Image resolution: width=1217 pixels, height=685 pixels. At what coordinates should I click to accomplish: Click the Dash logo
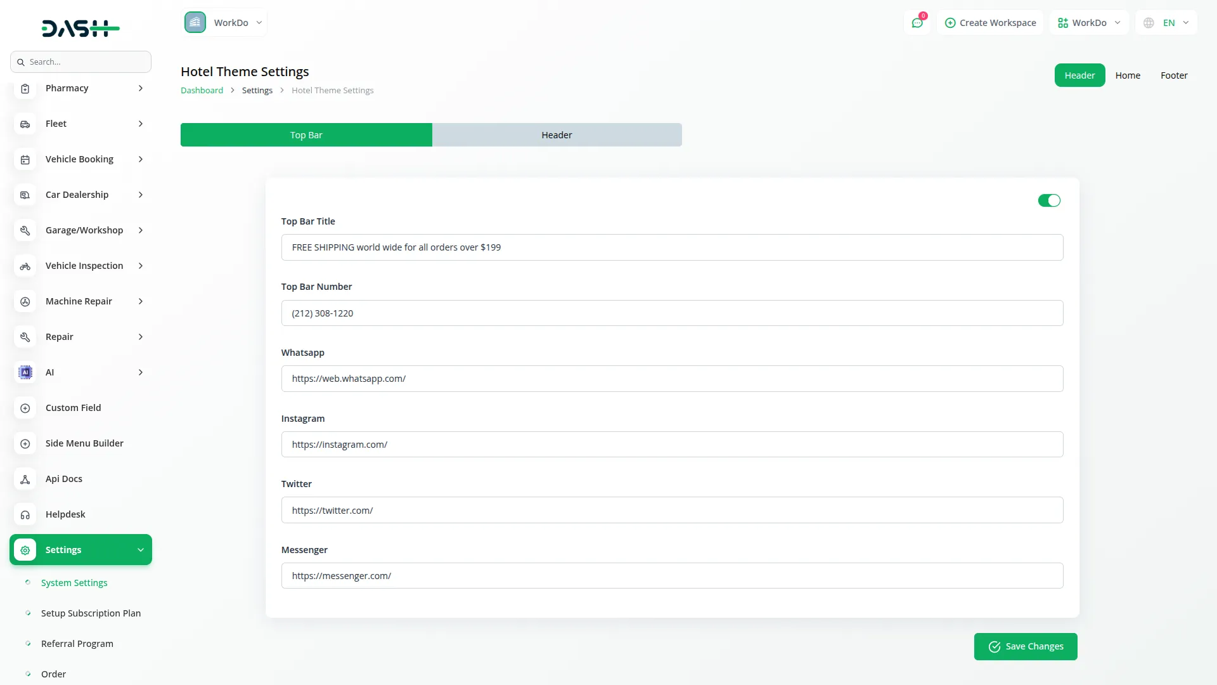click(x=80, y=28)
